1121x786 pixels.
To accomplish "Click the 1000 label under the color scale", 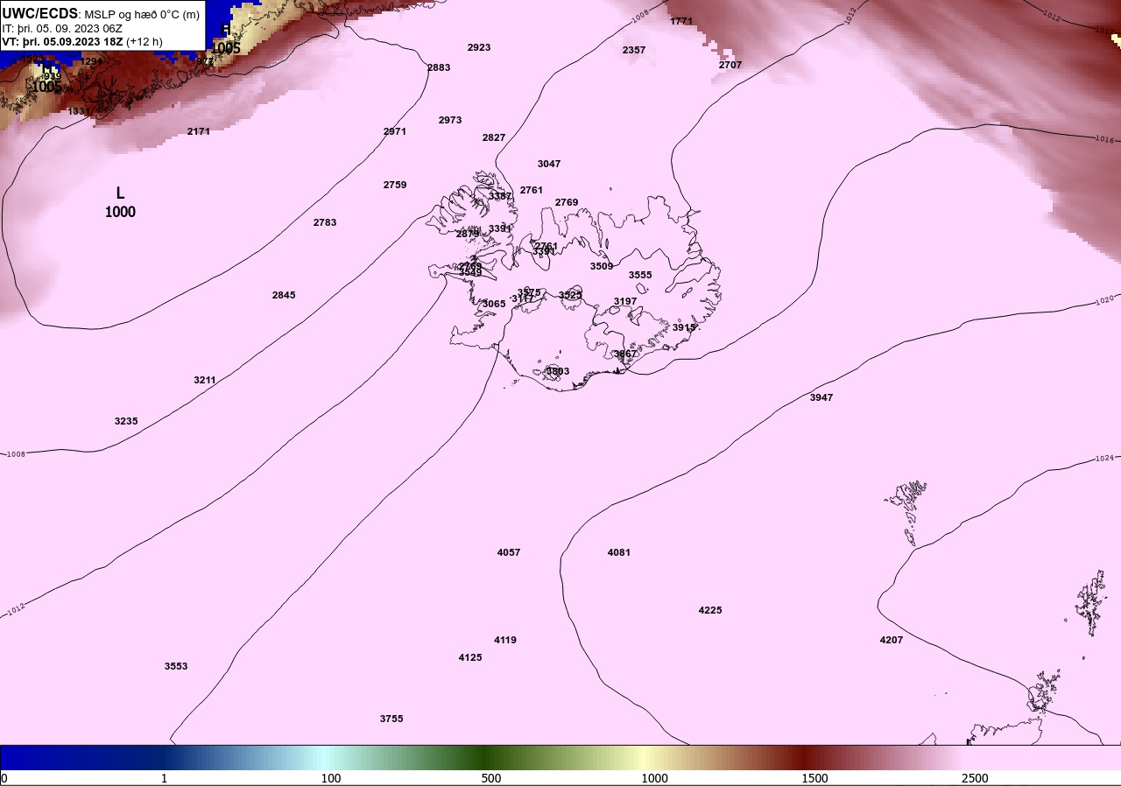I will pos(654,778).
